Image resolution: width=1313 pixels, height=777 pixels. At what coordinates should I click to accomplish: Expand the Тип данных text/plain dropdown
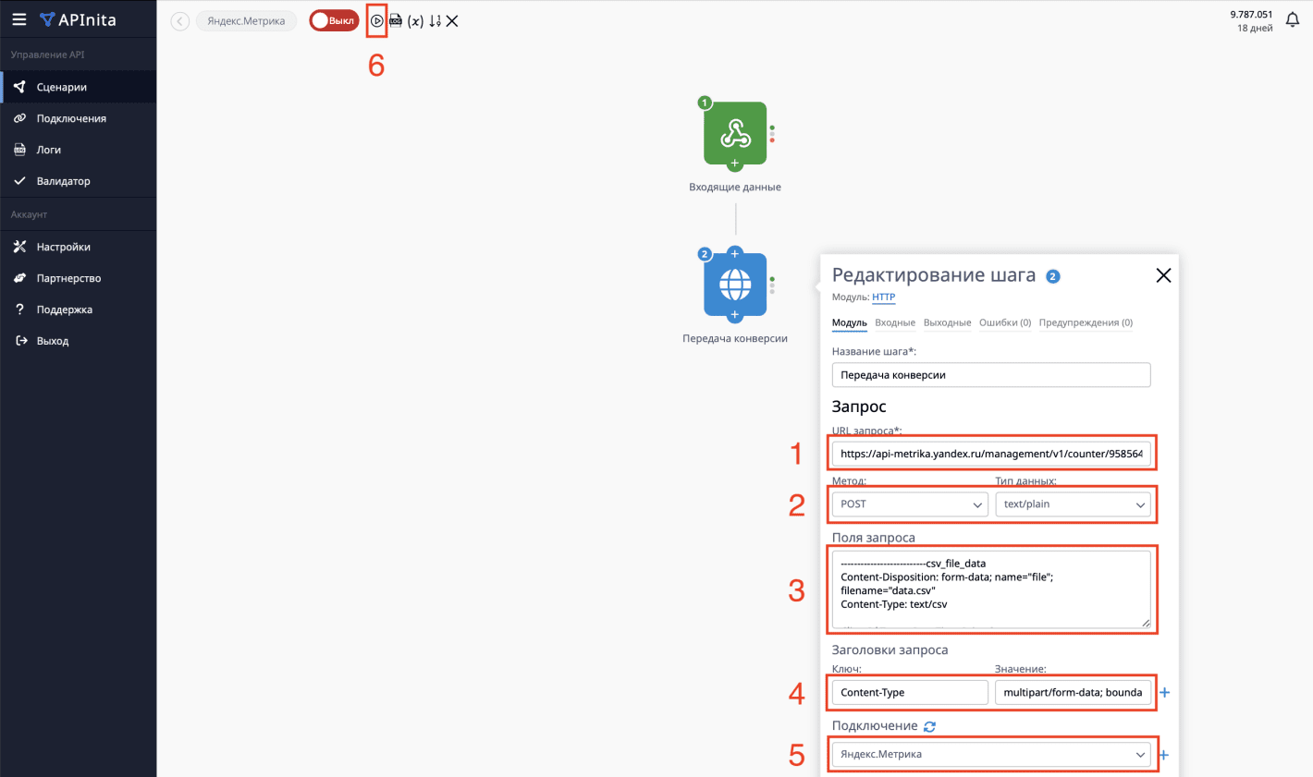(1073, 504)
